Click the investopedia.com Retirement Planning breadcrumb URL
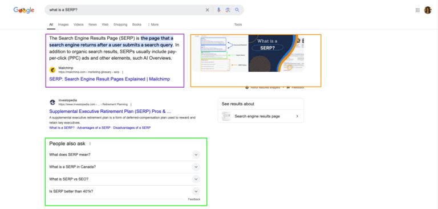Screen dimensions: 438x209 (x=93, y=104)
